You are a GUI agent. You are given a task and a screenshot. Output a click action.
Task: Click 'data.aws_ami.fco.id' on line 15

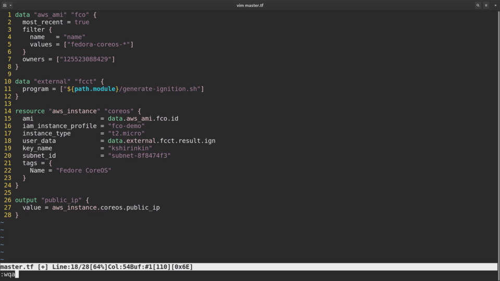click(143, 119)
